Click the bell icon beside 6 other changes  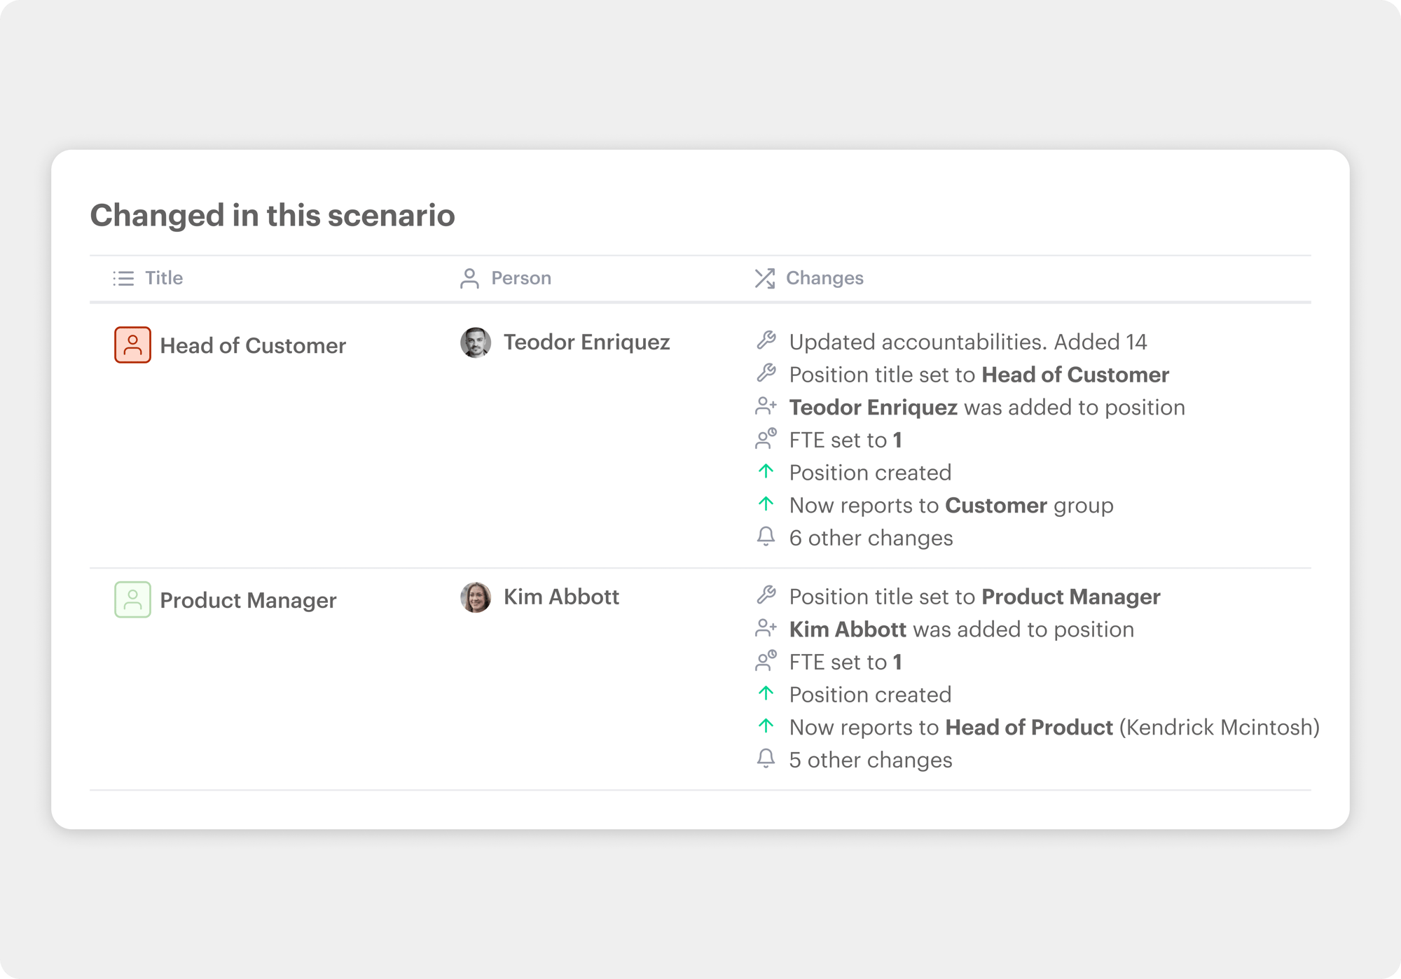[x=766, y=537]
